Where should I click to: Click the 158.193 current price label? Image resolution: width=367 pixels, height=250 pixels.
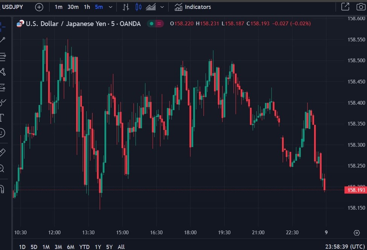click(x=355, y=190)
